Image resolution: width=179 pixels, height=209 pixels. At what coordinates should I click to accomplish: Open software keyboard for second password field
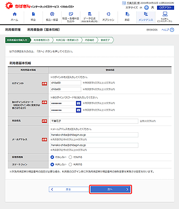[x=78, y=110]
